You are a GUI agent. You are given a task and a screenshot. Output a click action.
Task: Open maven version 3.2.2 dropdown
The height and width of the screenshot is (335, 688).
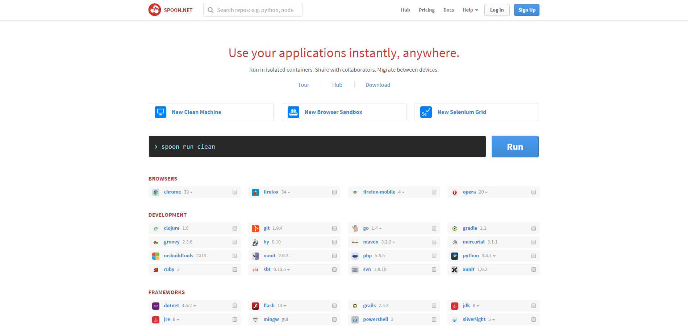388,242
